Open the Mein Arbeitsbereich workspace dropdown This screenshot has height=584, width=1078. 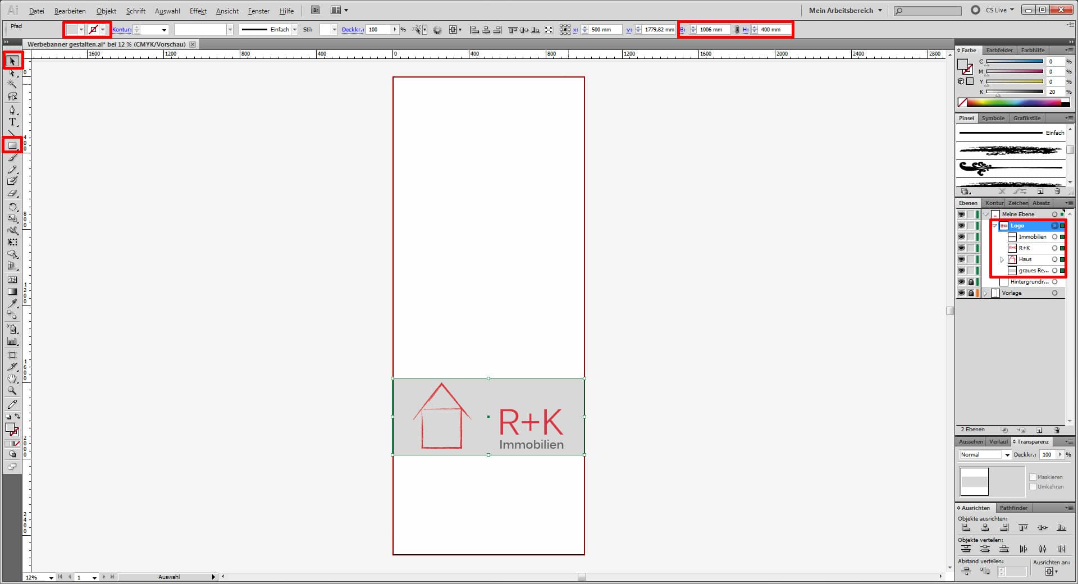(x=845, y=10)
